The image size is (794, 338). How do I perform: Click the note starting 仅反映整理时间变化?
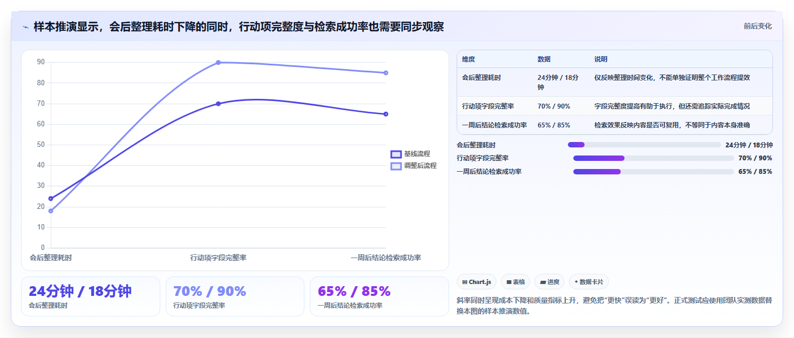click(672, 78)
